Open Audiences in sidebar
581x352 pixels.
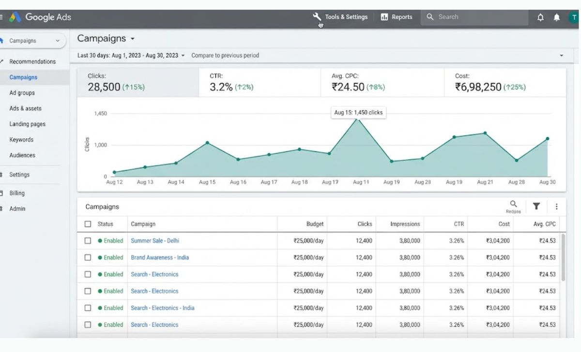(x=22, y=155)
